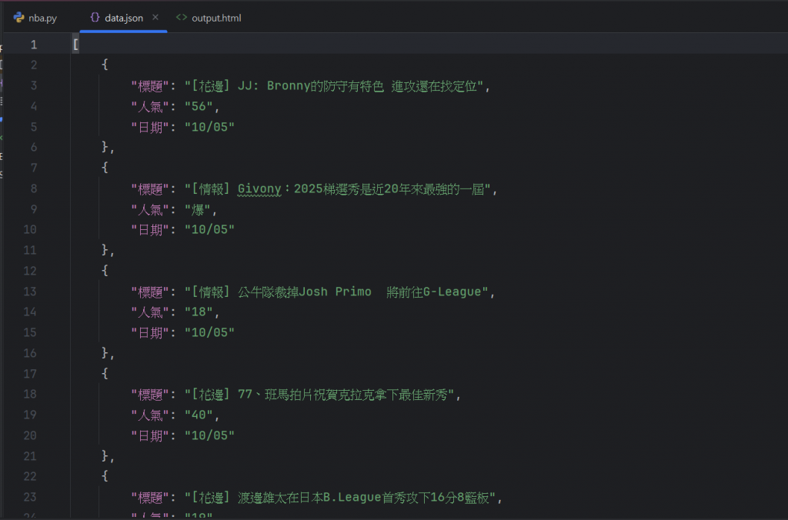Click the closing brace on line 16
The height and width of the screenshot is (520, 788).
(x=105, y=353)
